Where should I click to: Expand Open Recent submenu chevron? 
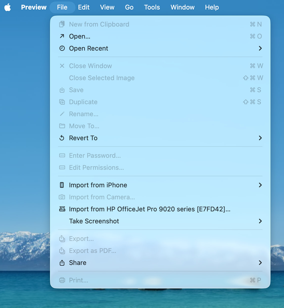click(260, 48)
